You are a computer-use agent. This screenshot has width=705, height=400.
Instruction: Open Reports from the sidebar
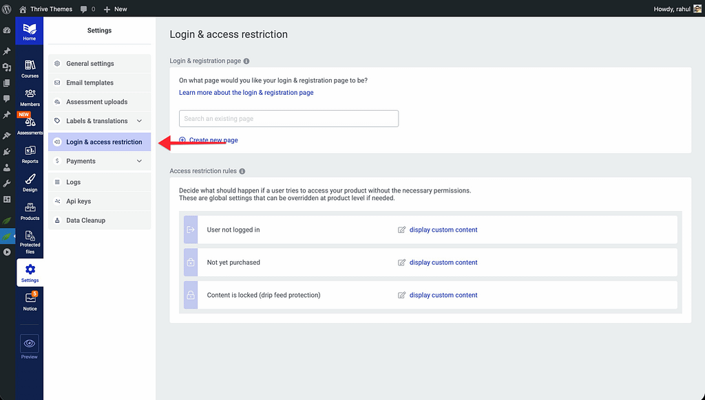30,154
